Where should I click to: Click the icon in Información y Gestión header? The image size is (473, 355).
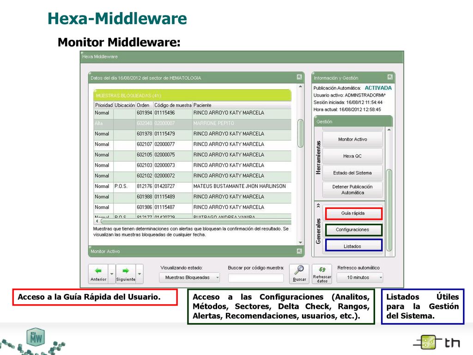coord(390,77)
